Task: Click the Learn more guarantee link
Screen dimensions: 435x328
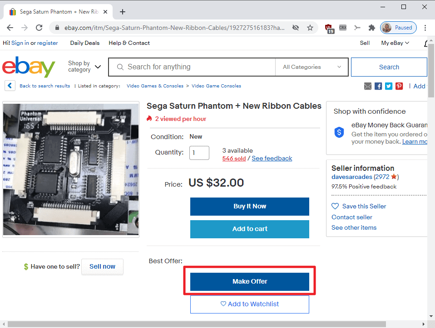Action: pyautogui.click(x=415, y=142)
